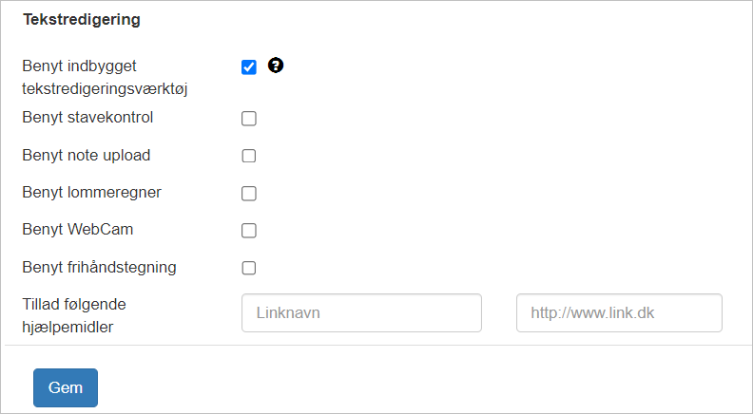Focus the Linknavn input field
The height and width of the screenshot is (414, 753).
pyautogui.click(x=361, y=312)
